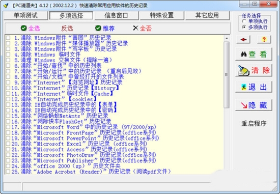Click the 查看 view button with binoculars
This screenshot has width=280, height=194.
pyautogui.click(x=254, y=54)
